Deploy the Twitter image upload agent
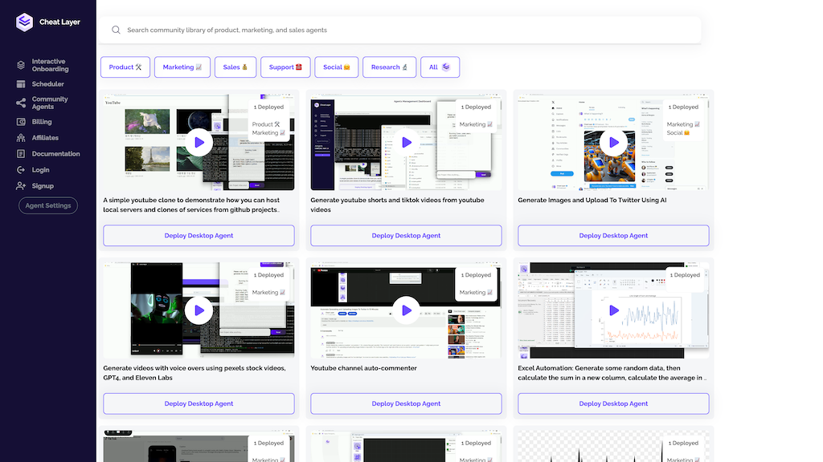Viewport: 823px width, 462px height. click(613, 236)
